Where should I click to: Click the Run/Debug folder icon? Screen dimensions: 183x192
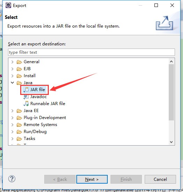click(19, 132)
